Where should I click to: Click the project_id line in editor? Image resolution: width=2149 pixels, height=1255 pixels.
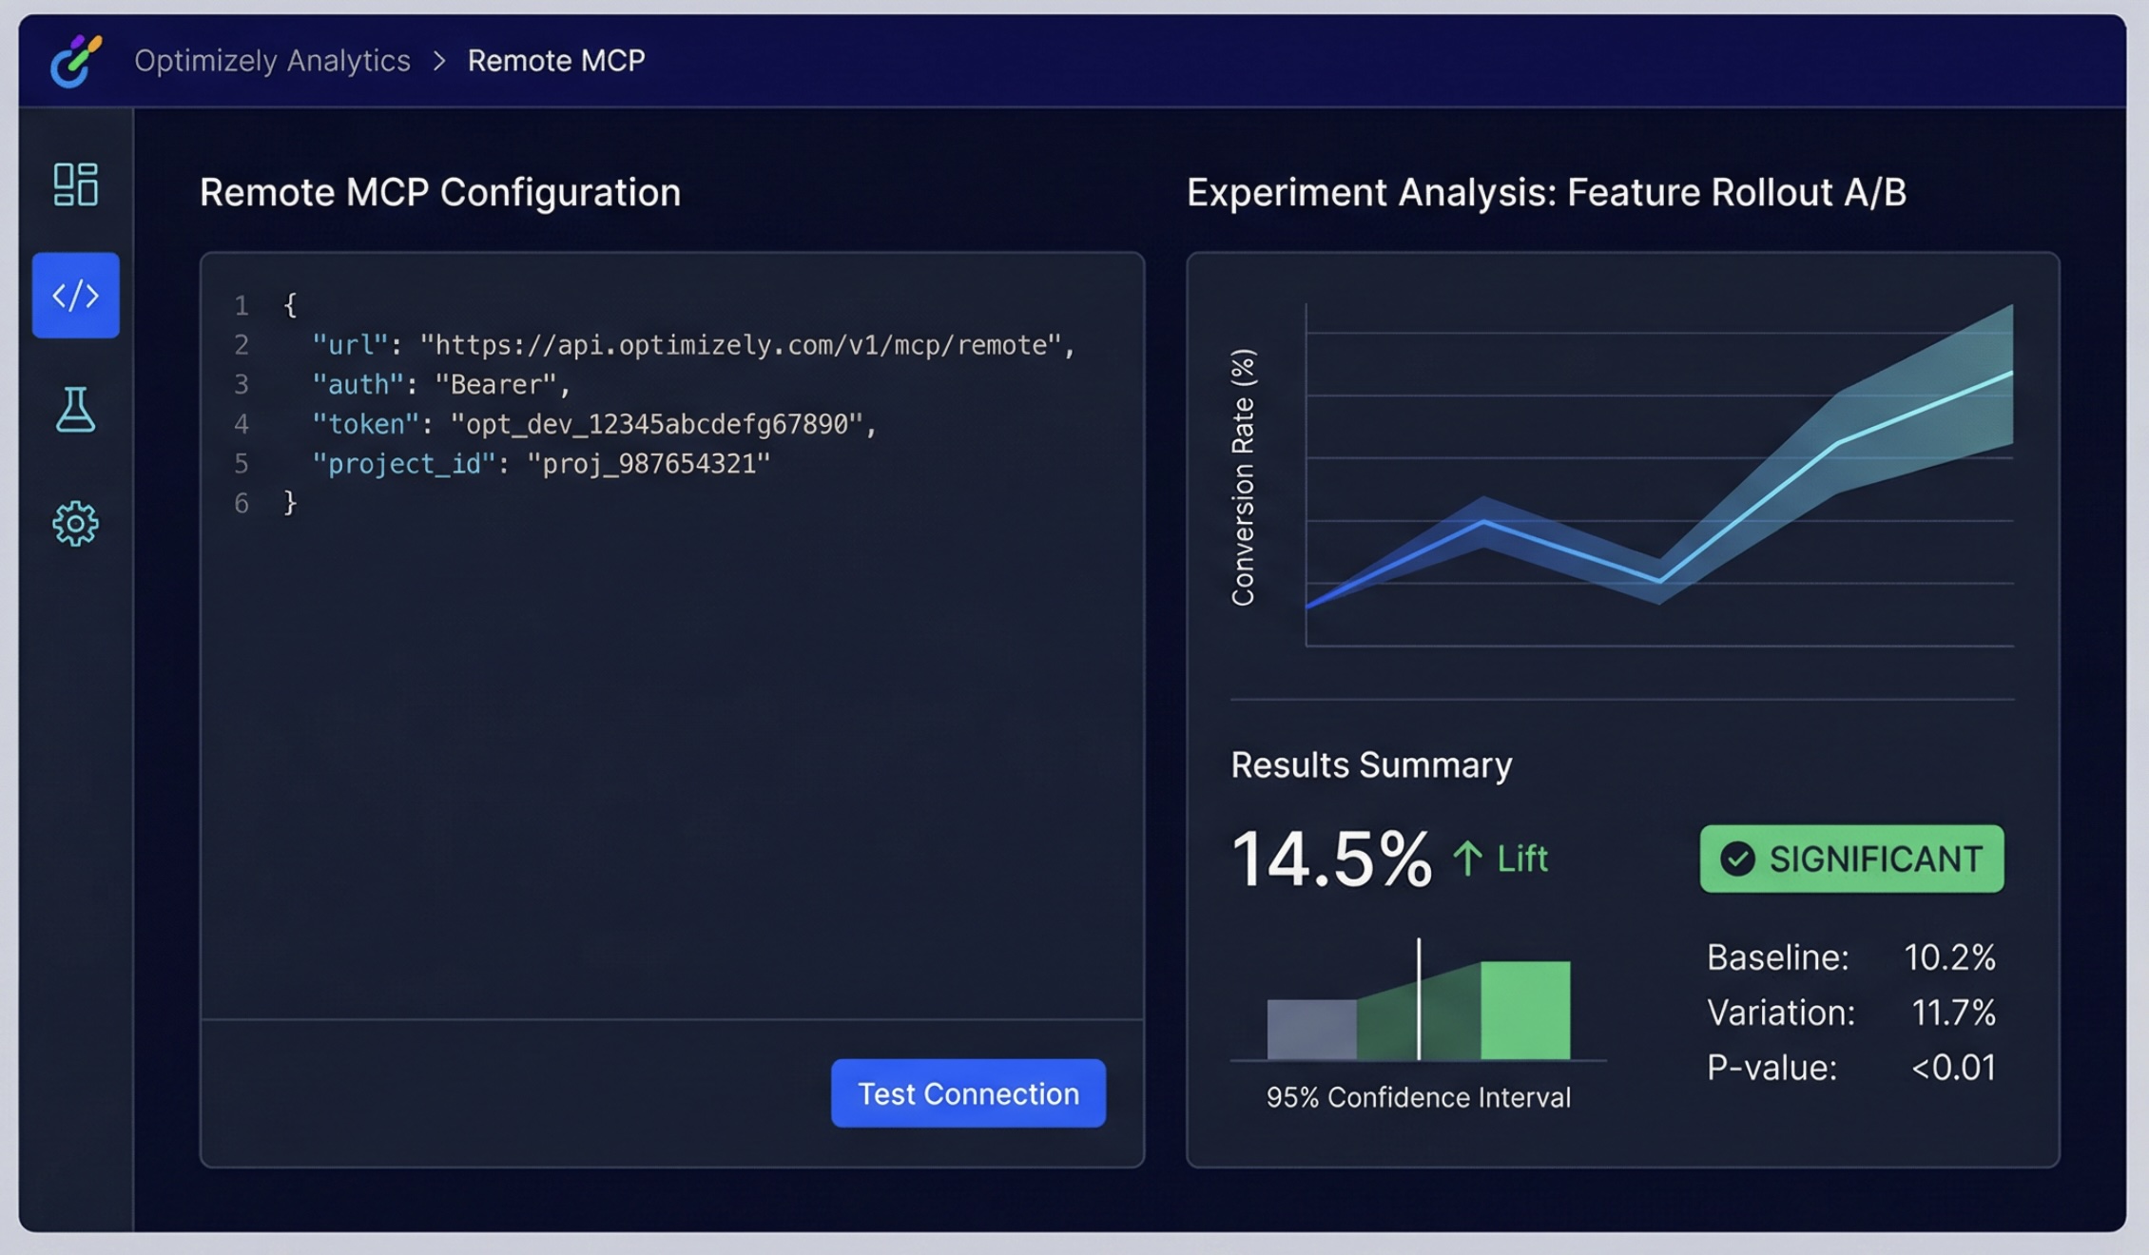[541, 464]
